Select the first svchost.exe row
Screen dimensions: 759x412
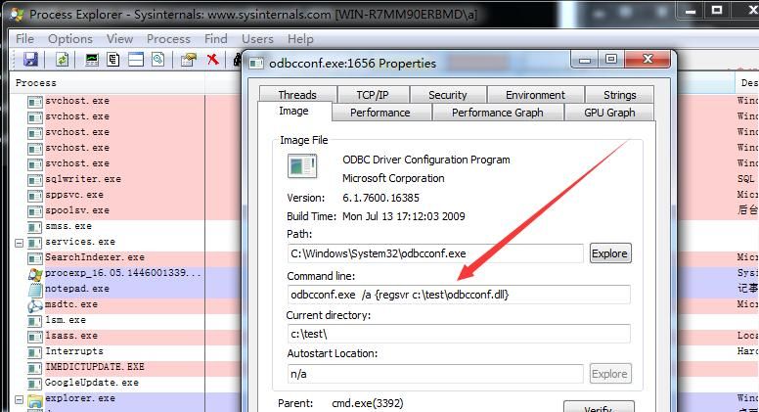pos(77,101)
